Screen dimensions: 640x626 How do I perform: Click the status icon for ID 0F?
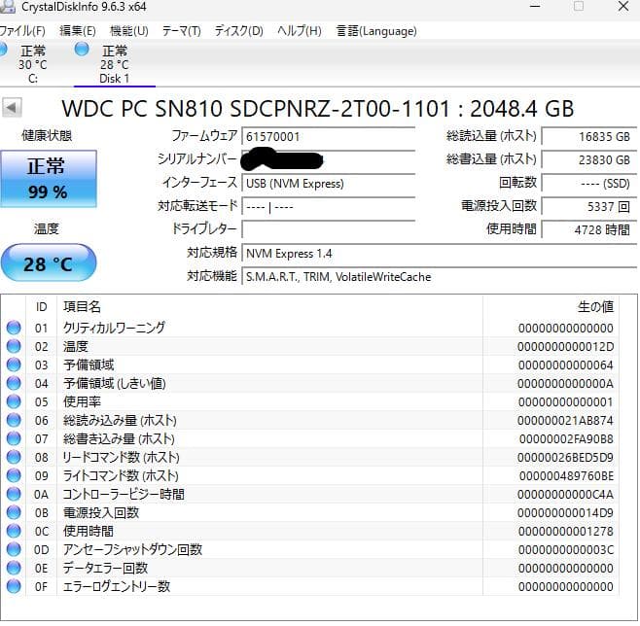14,586
